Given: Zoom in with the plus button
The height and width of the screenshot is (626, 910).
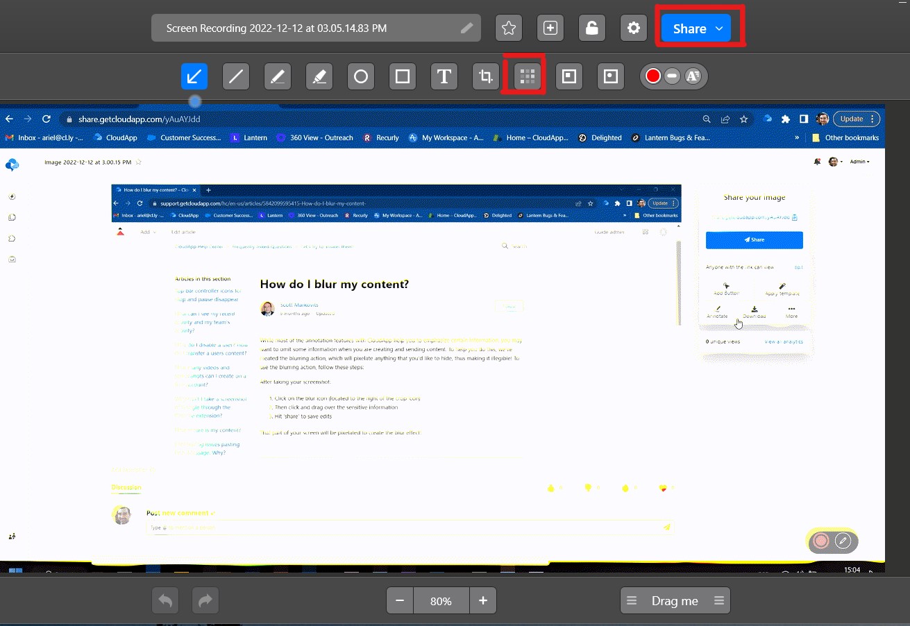Looking at the screenshot, I should point(483,601).
